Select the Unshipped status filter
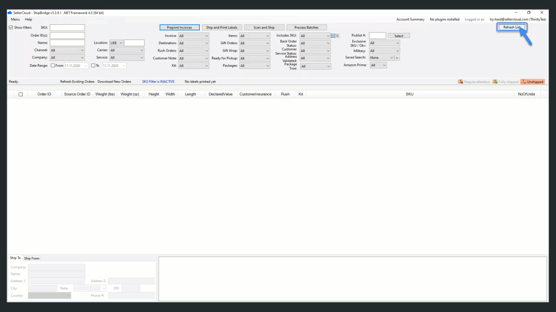 pyautogui.click(x=533, y=82)
